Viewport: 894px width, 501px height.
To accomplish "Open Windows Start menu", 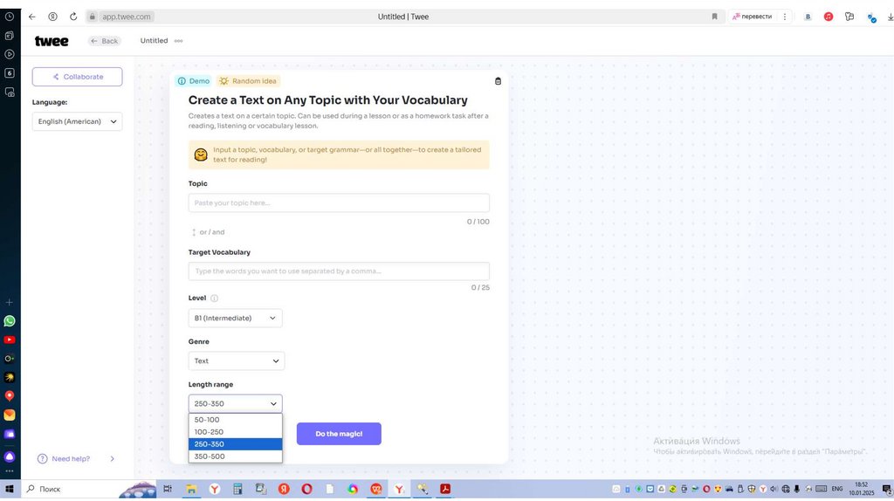I will (10, 489).
